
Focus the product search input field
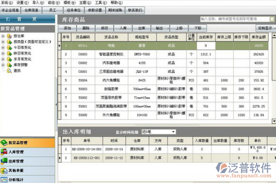tap(235, 19)
